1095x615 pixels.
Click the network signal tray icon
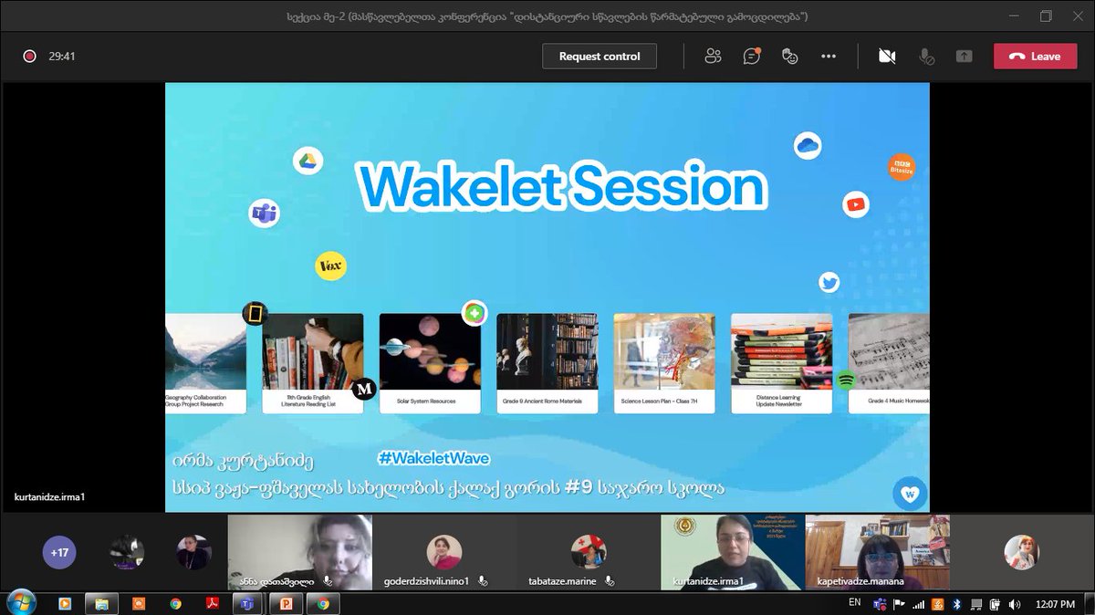pos(918,603)
